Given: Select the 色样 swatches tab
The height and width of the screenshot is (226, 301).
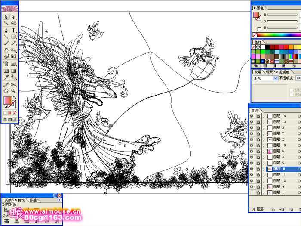Looking at the screenshot, I should point(258,42).
